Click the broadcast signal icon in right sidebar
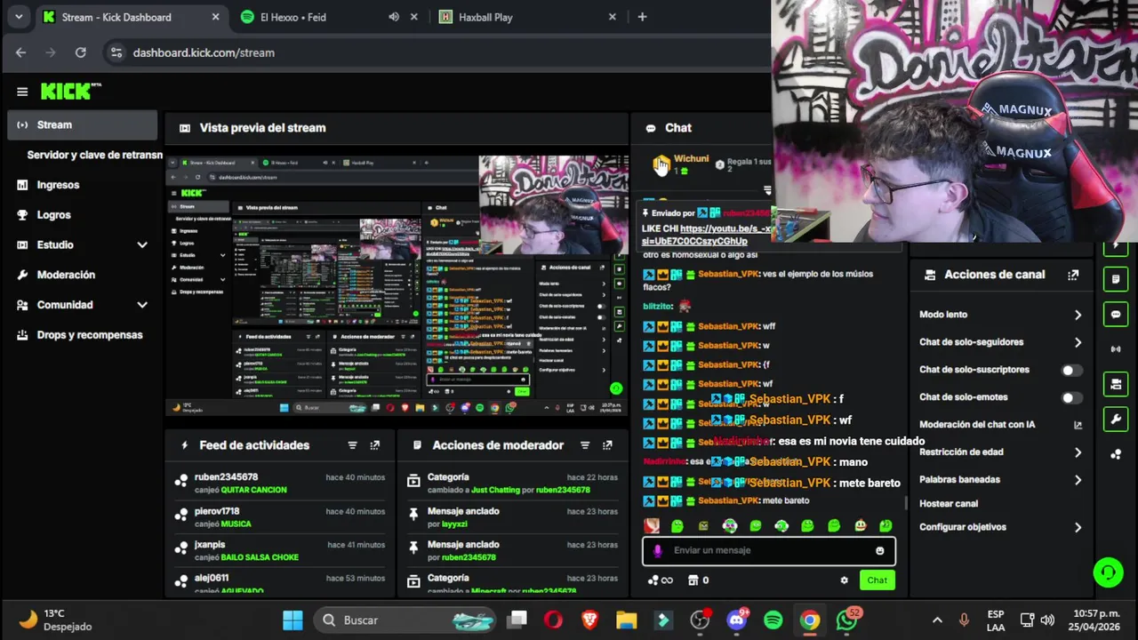The height and width of the screenshot is (640, 1138). [x=1116, y=349]
